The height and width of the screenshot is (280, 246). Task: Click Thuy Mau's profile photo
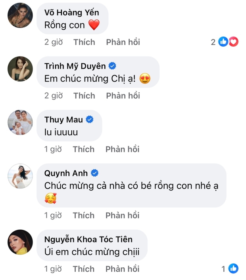click(20, 122)
